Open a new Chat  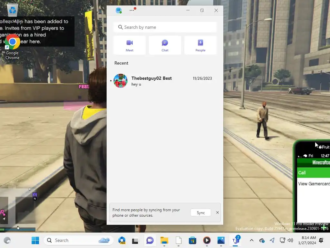[x=165, y=45]
